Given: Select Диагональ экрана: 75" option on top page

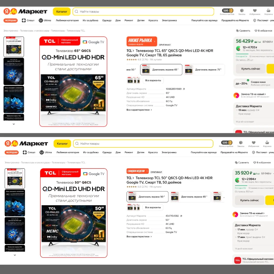Looking at the screenshot, I should [204, 70].
